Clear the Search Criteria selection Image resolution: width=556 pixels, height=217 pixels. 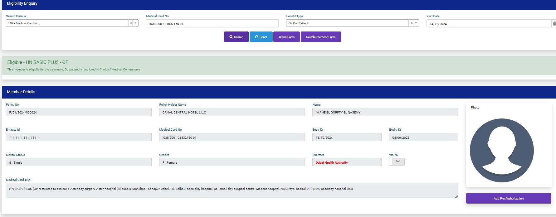pos(131,23)
